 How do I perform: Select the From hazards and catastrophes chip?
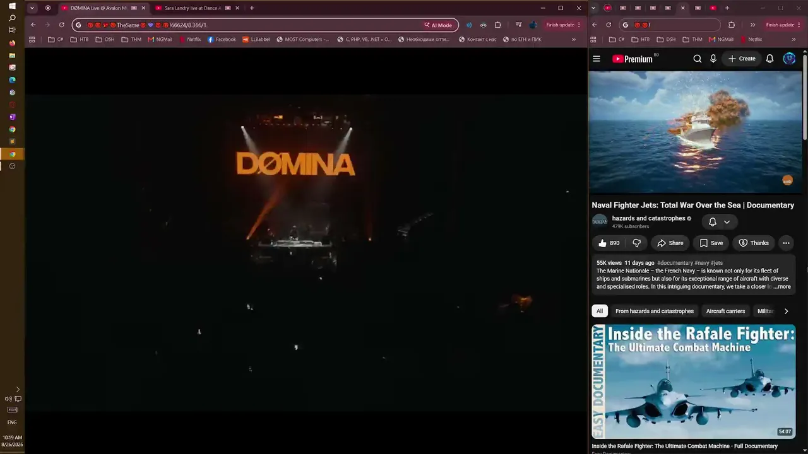click(x=655, y=311)
